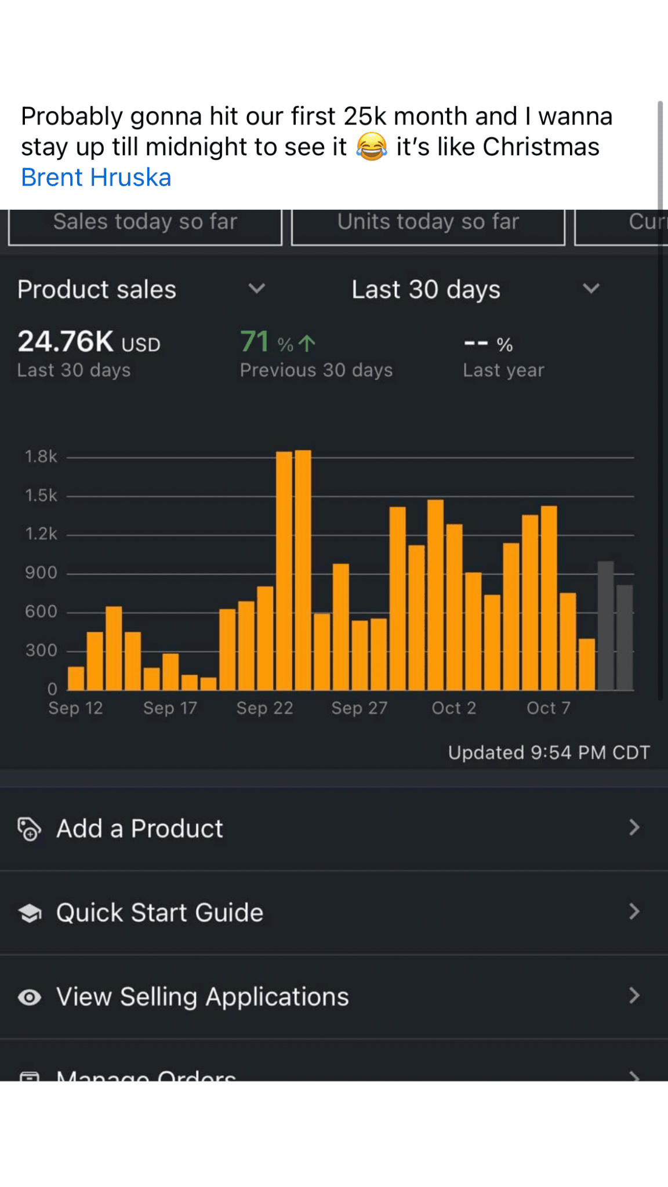Tap the View Selling Applications label
This screenshot has height=1187, width=668.
202,997
